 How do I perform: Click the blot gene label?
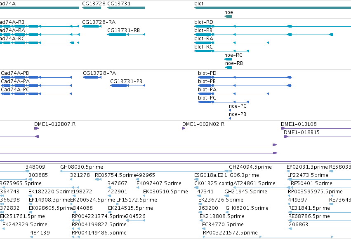[199, 4]
